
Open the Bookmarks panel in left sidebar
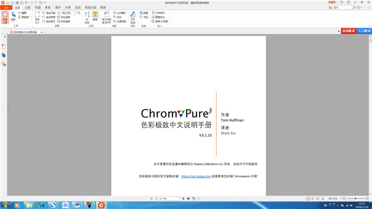click(4, 46)
